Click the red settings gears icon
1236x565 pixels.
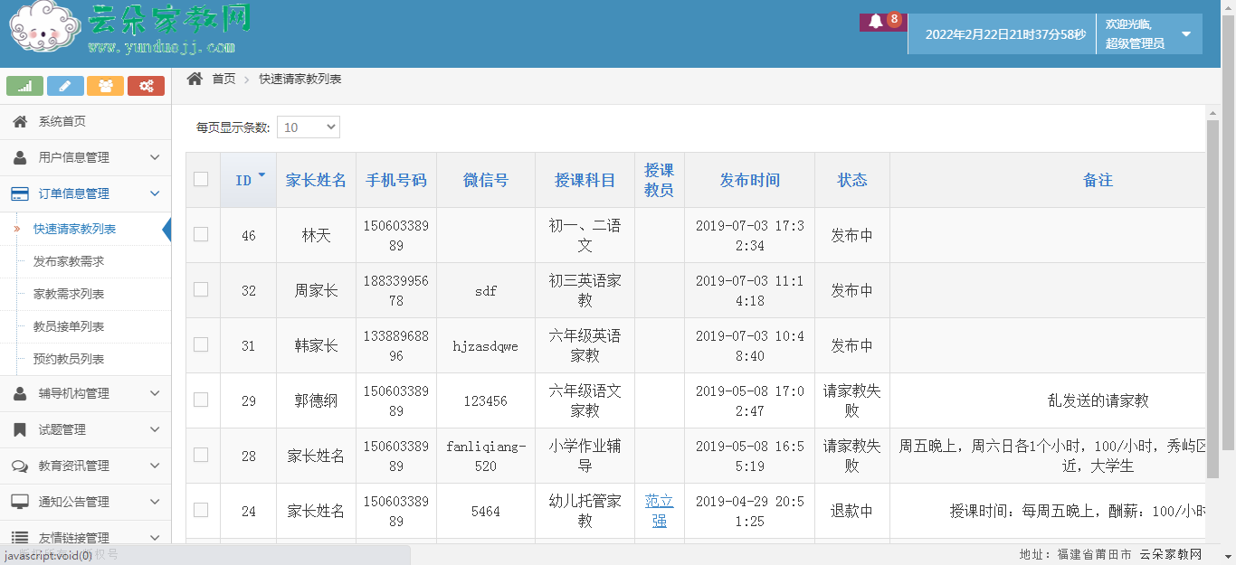[146, 86]
